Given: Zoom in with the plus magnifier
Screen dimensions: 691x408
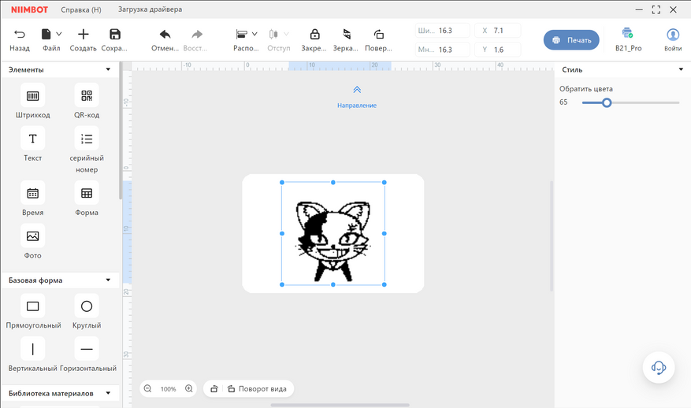Looking at the screenshot, I should (189, 388).
